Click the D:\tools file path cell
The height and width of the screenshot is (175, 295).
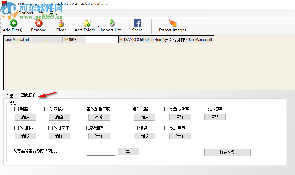point(182,39)
